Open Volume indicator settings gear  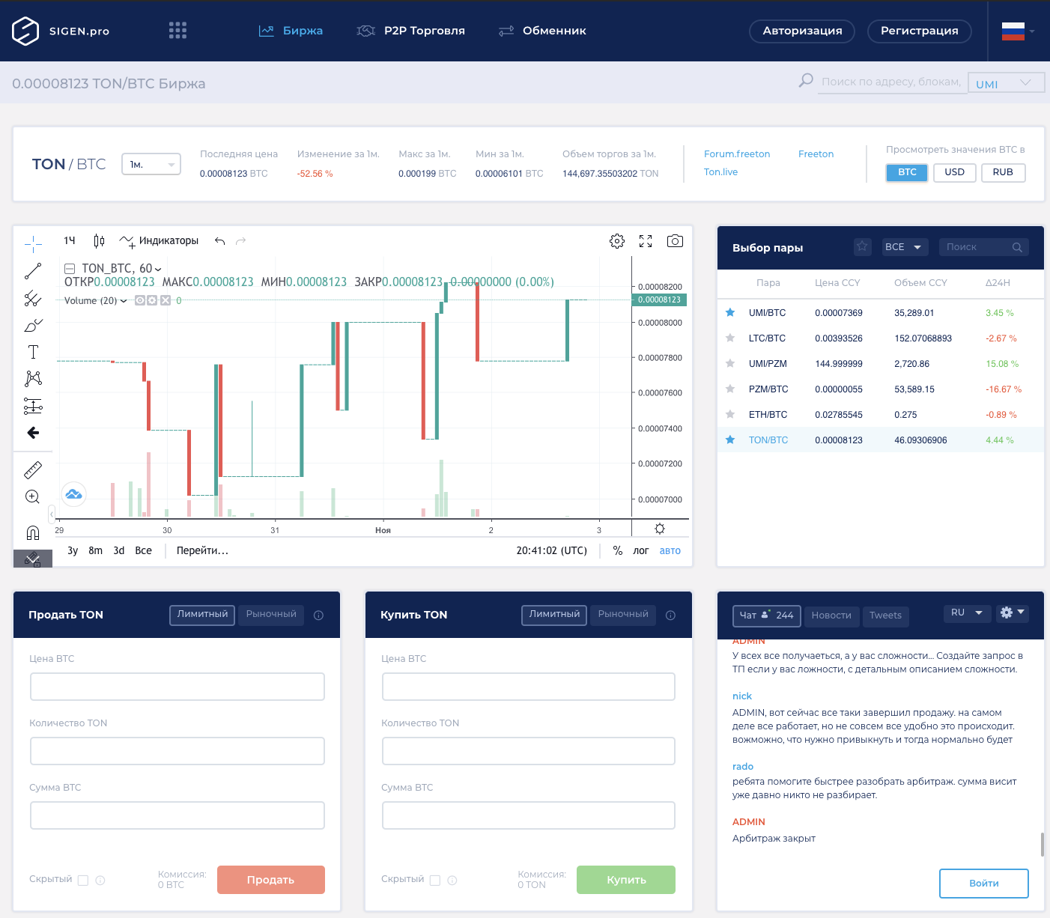152,300
